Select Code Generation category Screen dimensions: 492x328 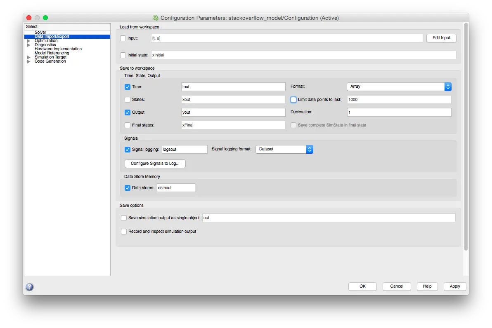coord(50,61)
